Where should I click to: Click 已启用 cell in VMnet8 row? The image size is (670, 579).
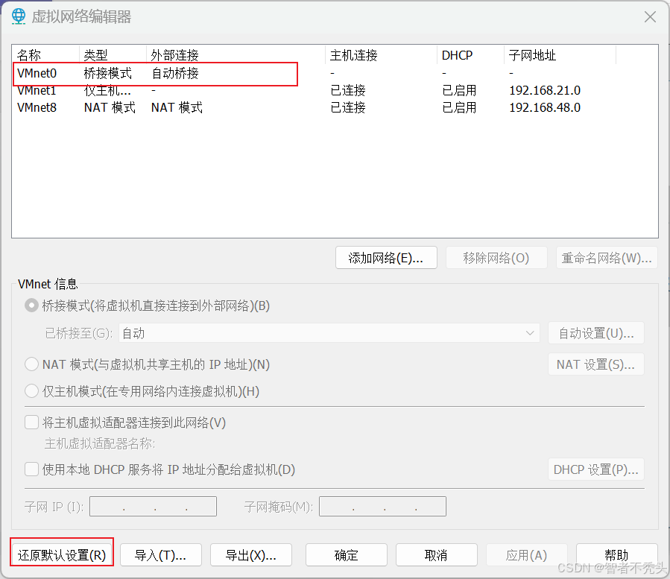(x=459, y=107)
